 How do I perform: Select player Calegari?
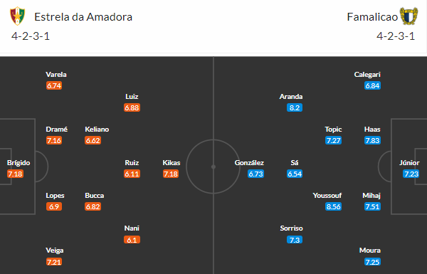367,74
